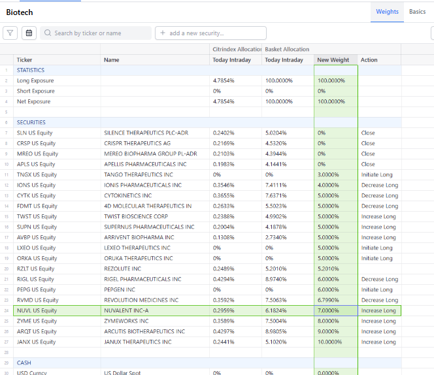The width and height of the screenshot is (434, 375).
Task: Select MREO US Equity ticker cell
Action: (x=57, y=154)
